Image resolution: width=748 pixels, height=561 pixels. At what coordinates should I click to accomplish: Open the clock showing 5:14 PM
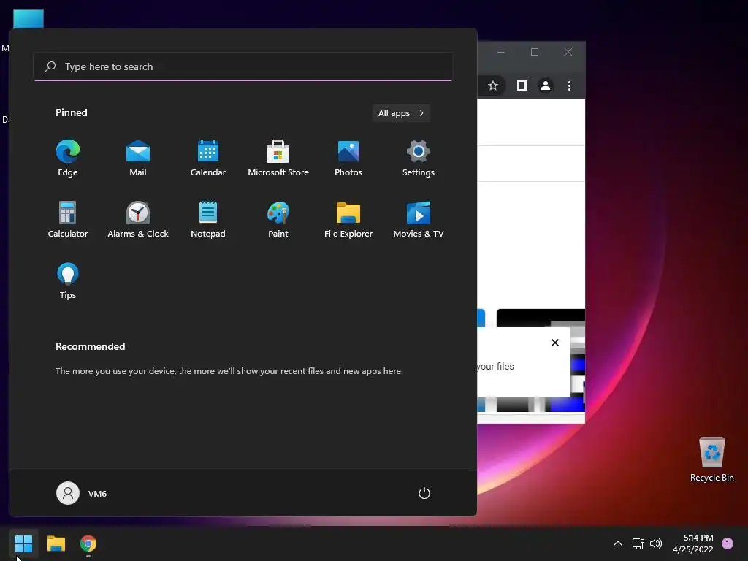(x=693, y=543)
